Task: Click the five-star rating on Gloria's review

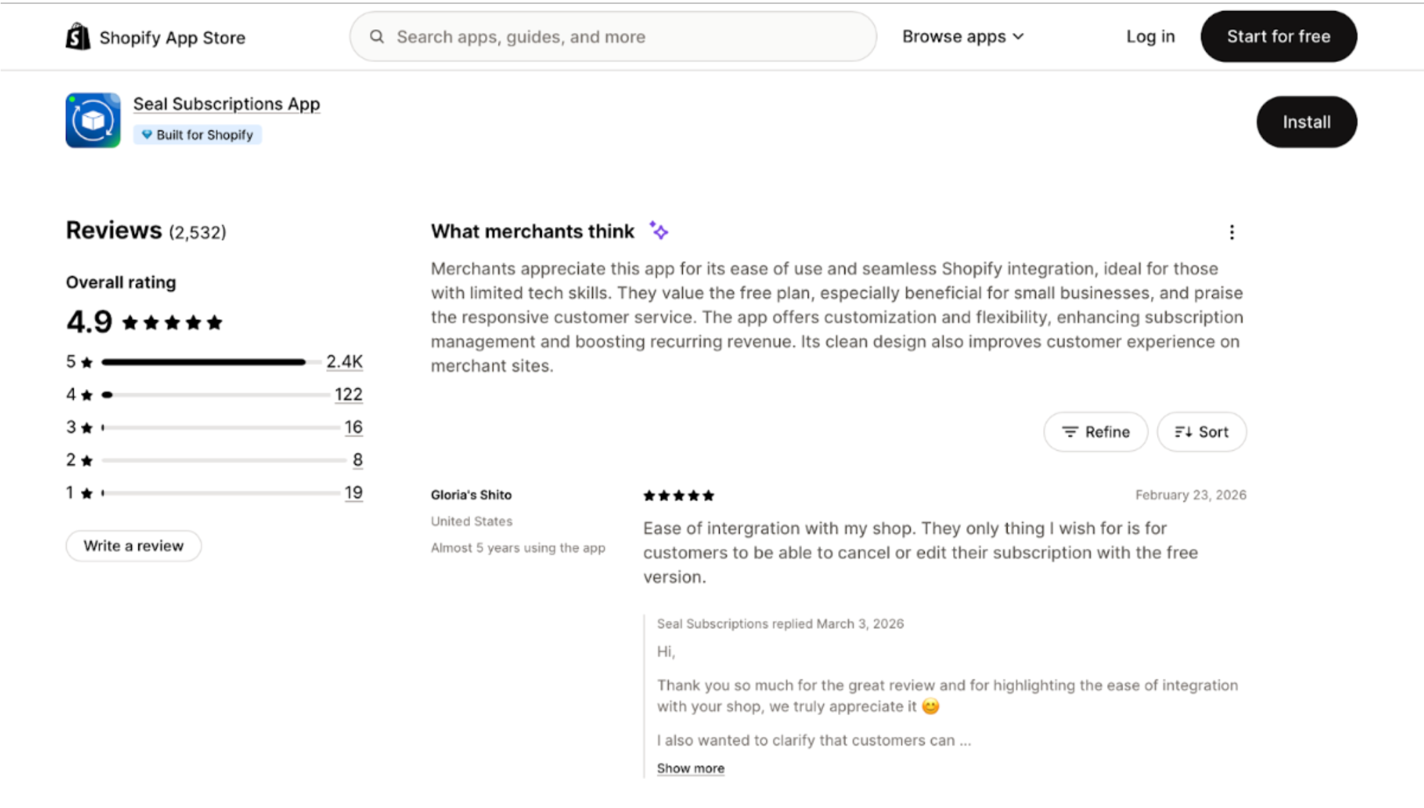Action: [678, 496]
